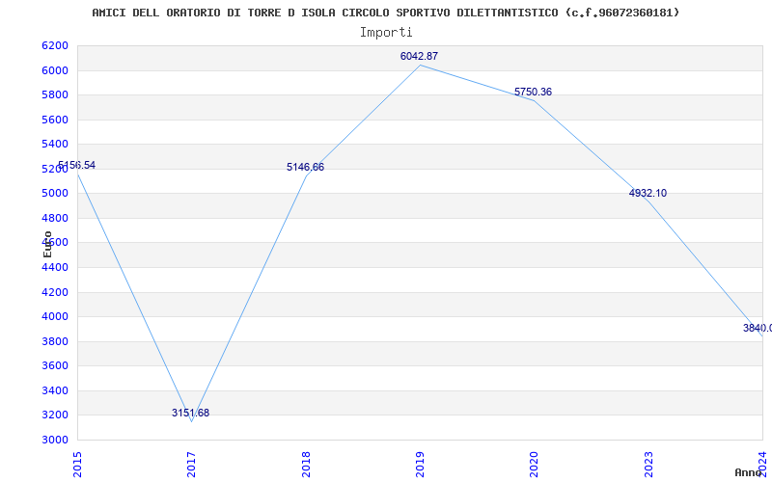The width and height of the screenshot is (772, 482).
Task: Click the 5156.54 data label
Action: pyautogui.click(x=76, y=165)
